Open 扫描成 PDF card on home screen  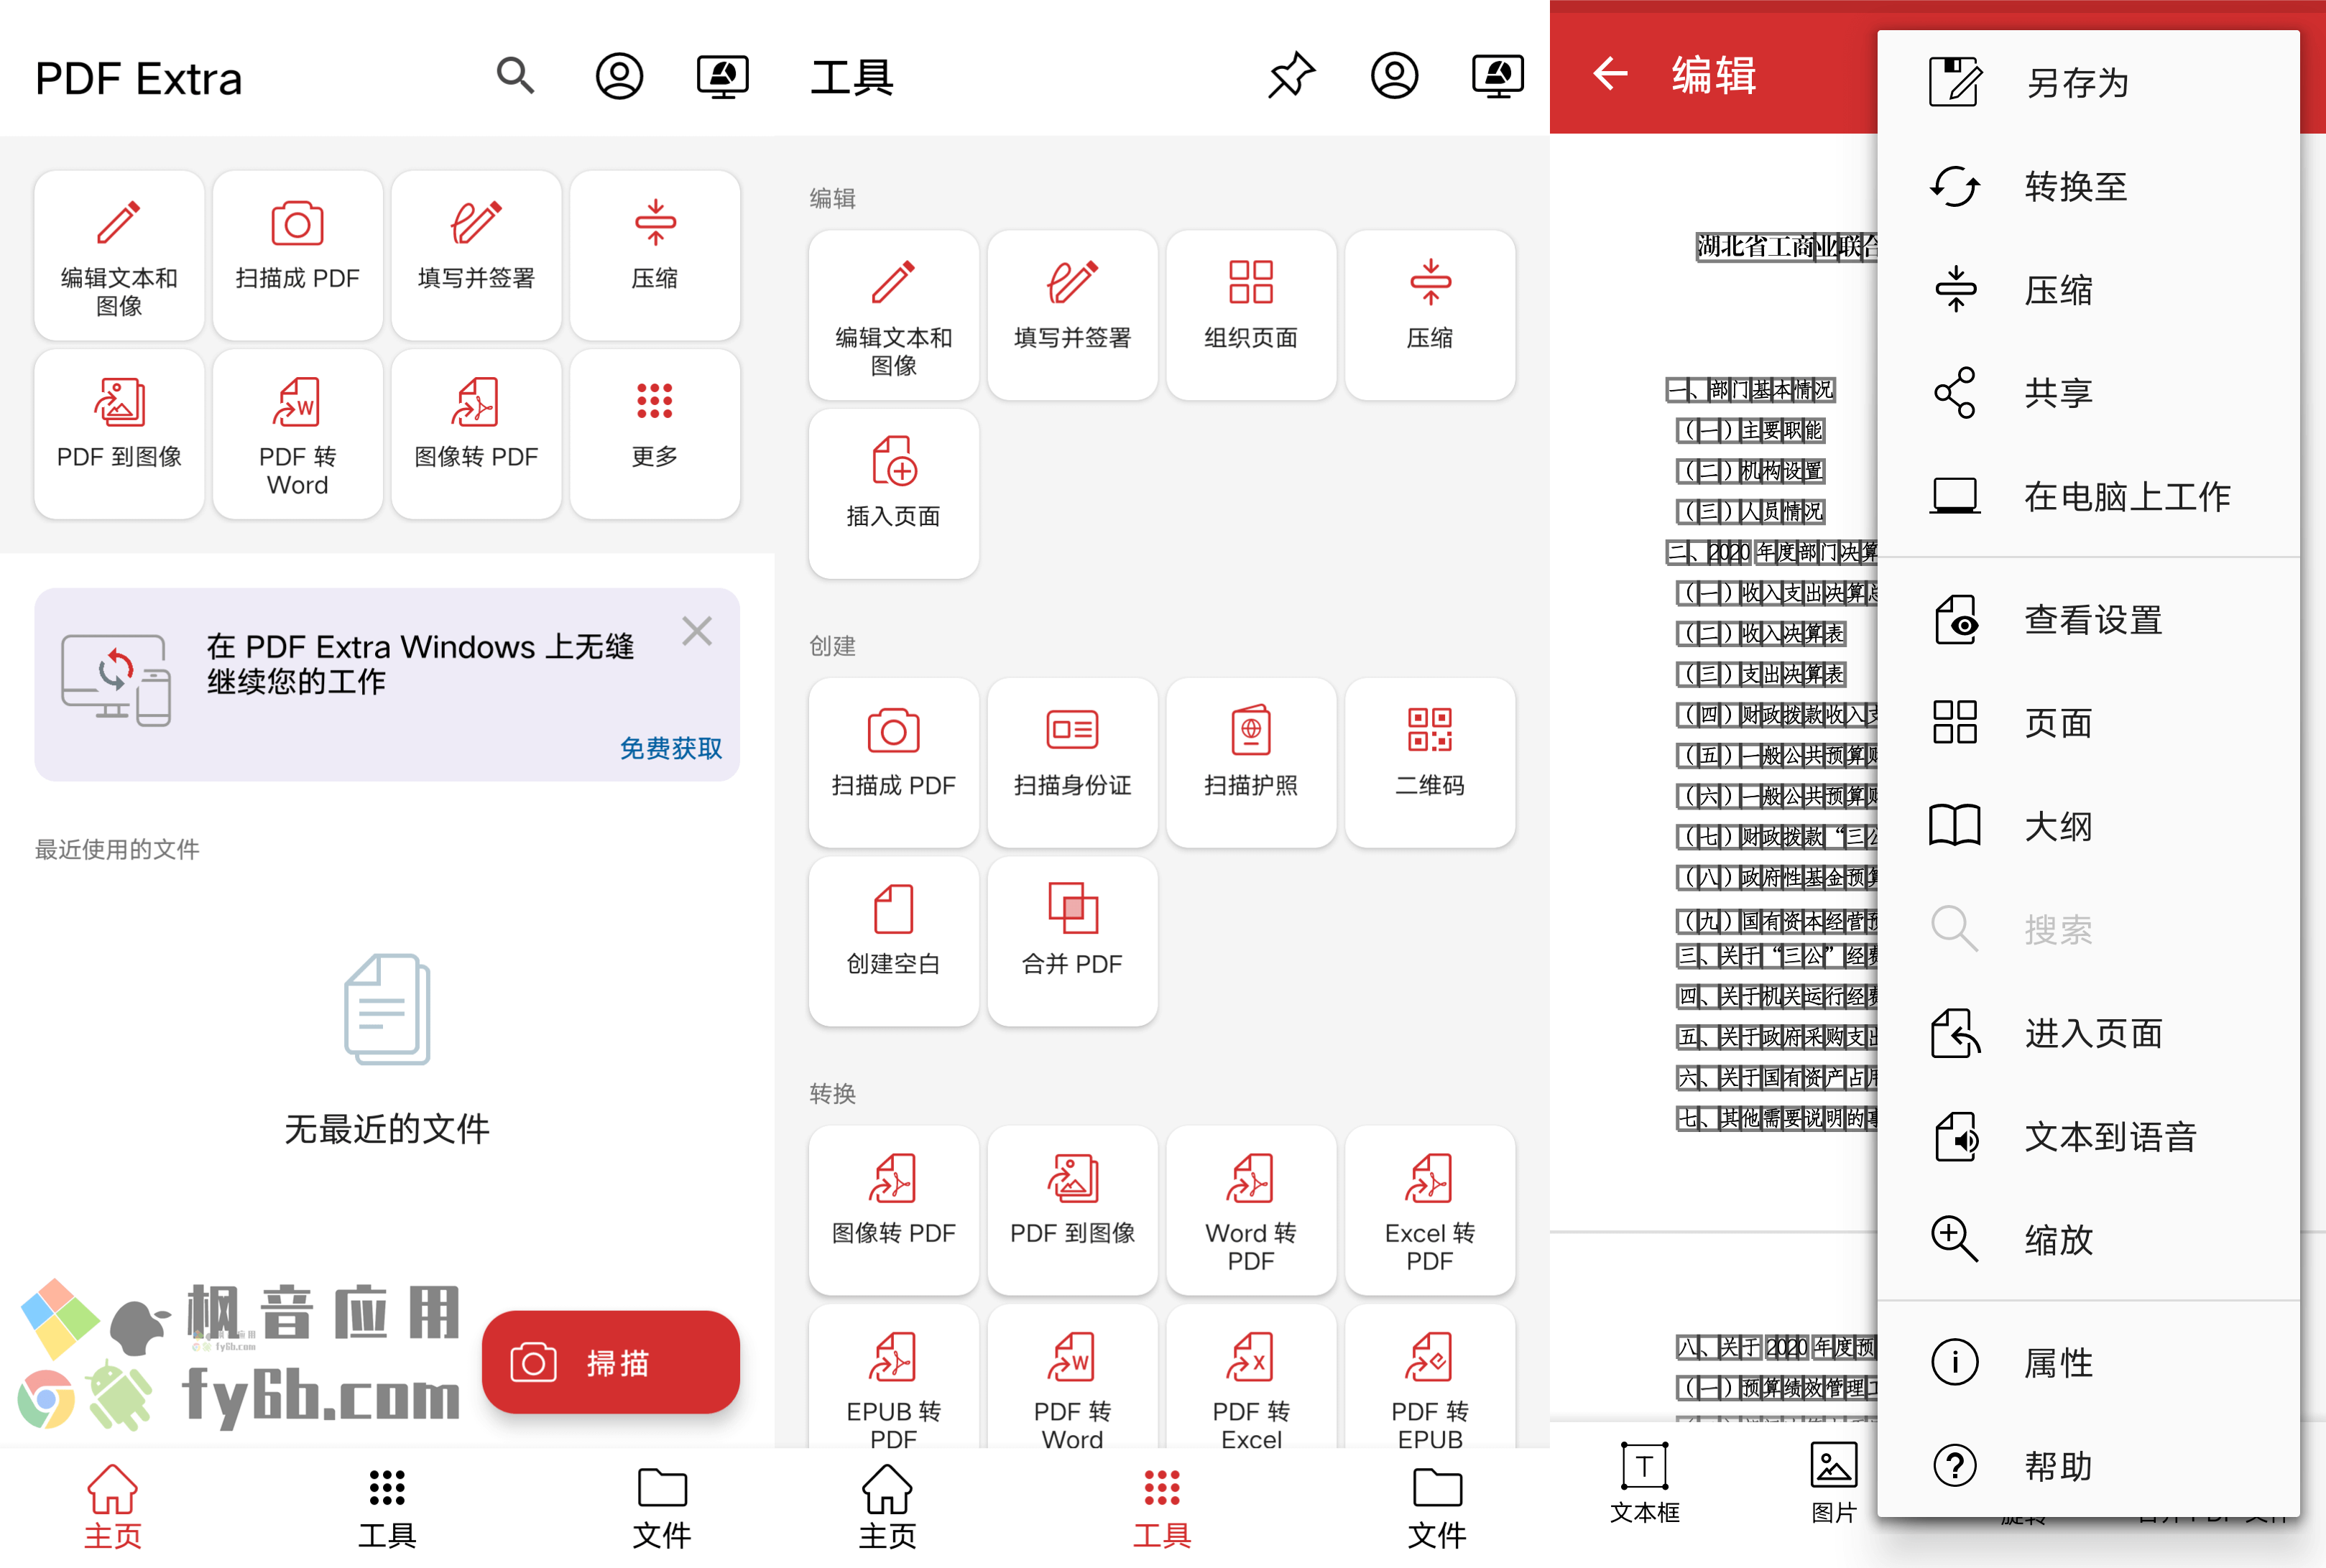pos(298,256)
